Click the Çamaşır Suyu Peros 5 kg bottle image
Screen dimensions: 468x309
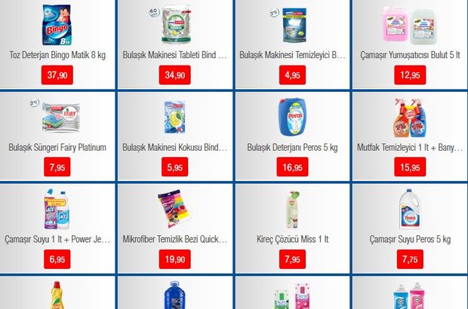[409, 209]
